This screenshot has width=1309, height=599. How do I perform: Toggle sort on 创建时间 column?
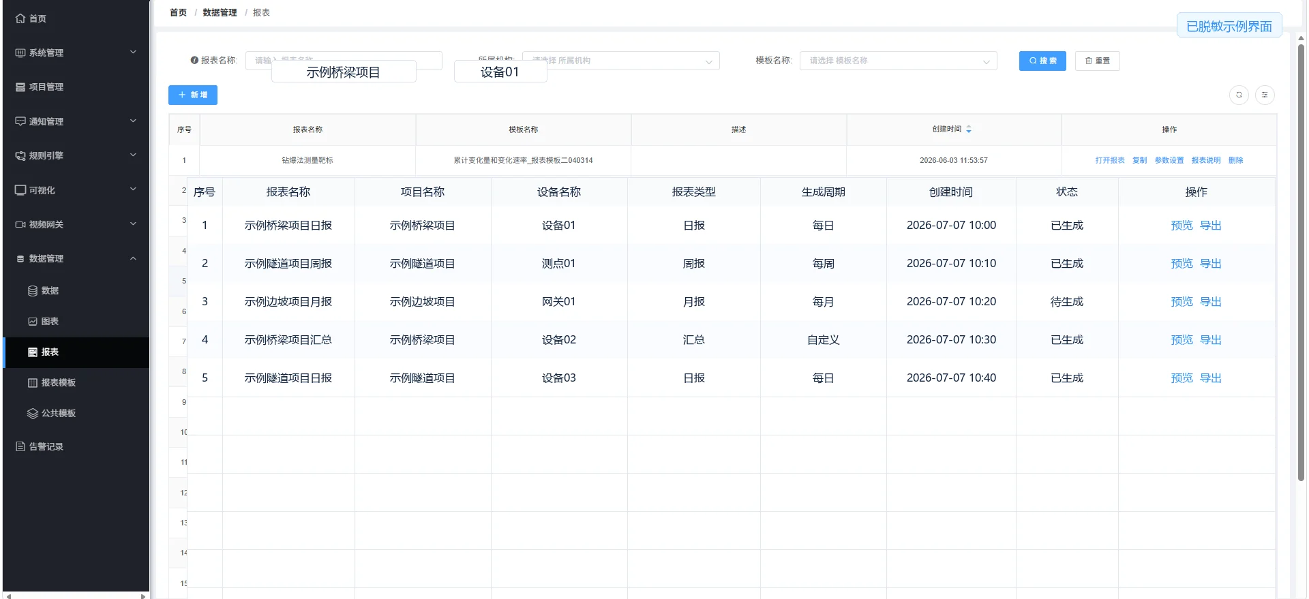pos(969,129)
